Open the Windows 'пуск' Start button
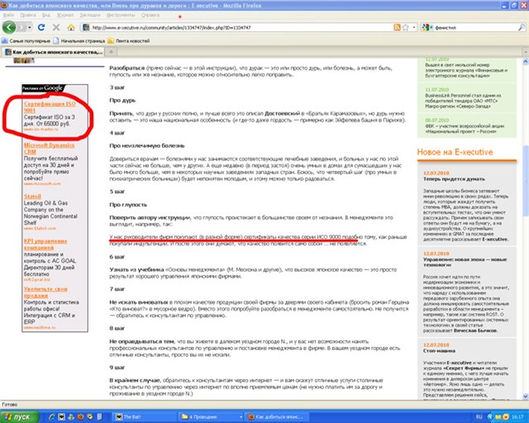 [x=20, y=417]
